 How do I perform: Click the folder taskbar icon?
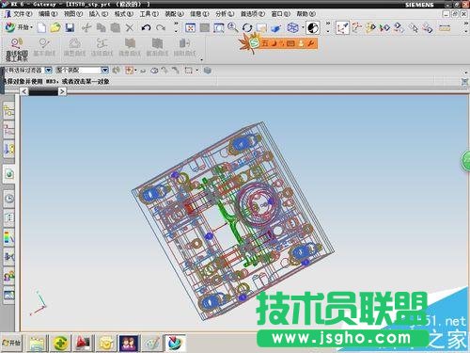click(x=37, y=344)
